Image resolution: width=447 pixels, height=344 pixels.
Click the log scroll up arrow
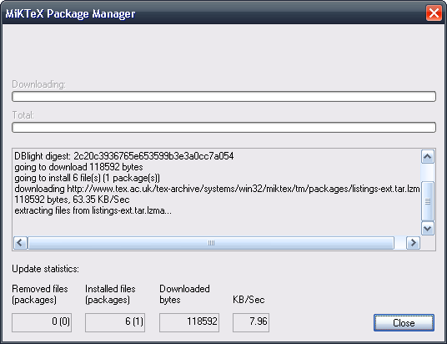[428, 156]
